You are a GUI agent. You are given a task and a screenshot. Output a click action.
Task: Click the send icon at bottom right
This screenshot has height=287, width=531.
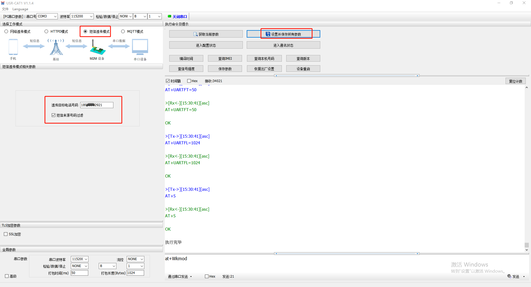(x=509, y=276)
